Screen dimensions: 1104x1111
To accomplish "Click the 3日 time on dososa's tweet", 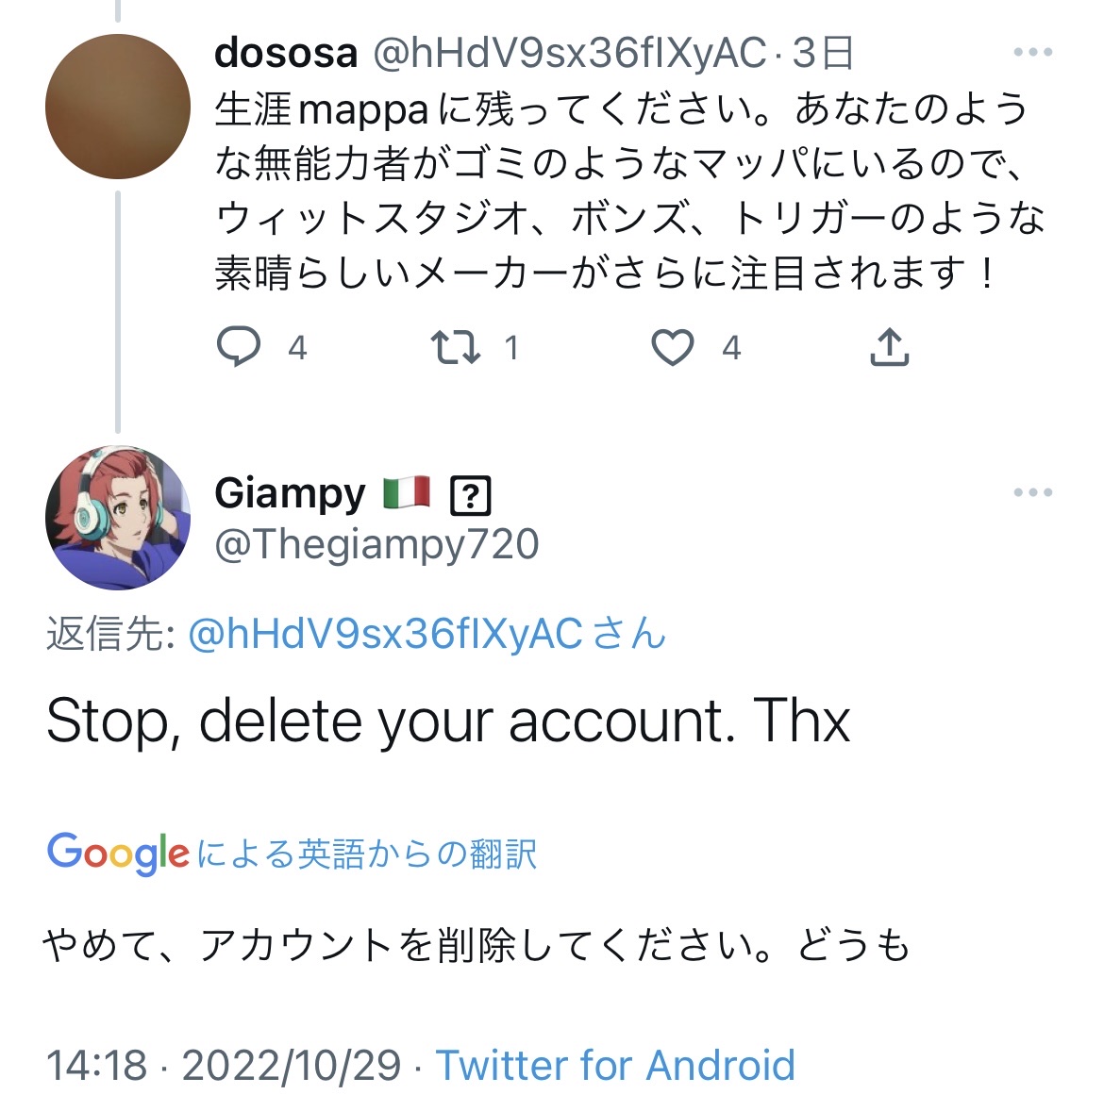I will click(823, 54).
